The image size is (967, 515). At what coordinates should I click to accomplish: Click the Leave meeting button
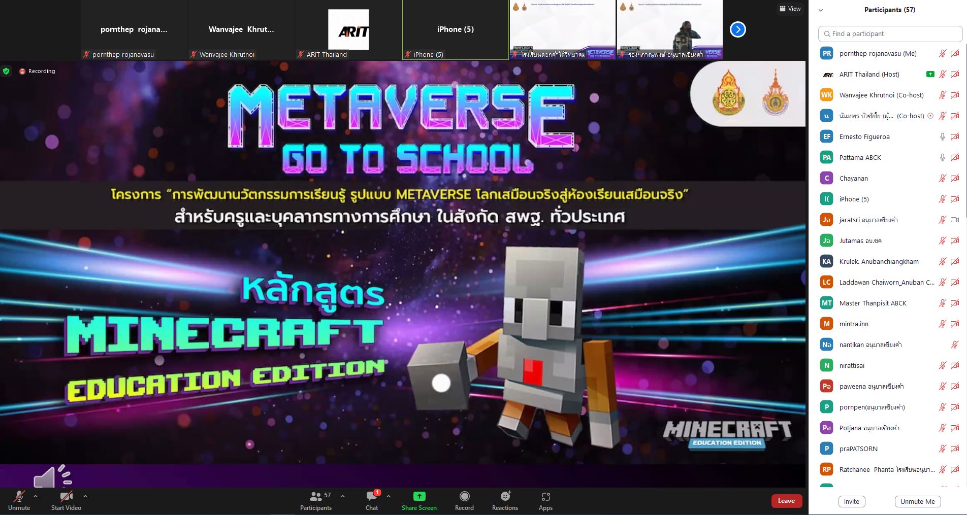click(787, 501)
